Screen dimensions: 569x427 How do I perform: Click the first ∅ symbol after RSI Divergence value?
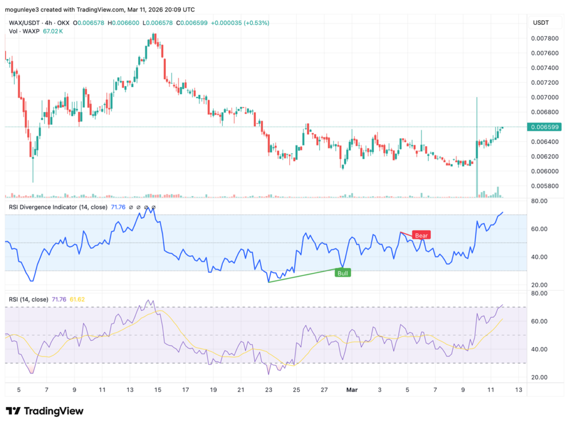click(131, 207)
